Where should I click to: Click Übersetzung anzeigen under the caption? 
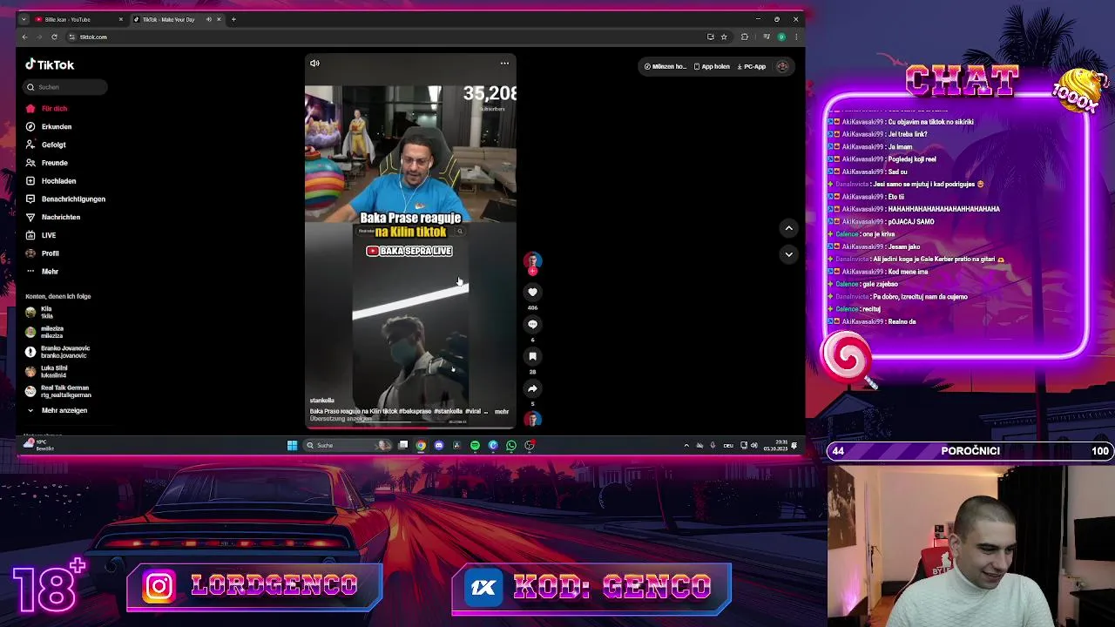point(341,419)
